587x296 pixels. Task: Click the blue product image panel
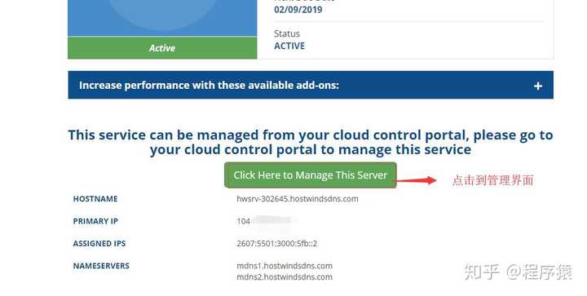tap(162, 18)
